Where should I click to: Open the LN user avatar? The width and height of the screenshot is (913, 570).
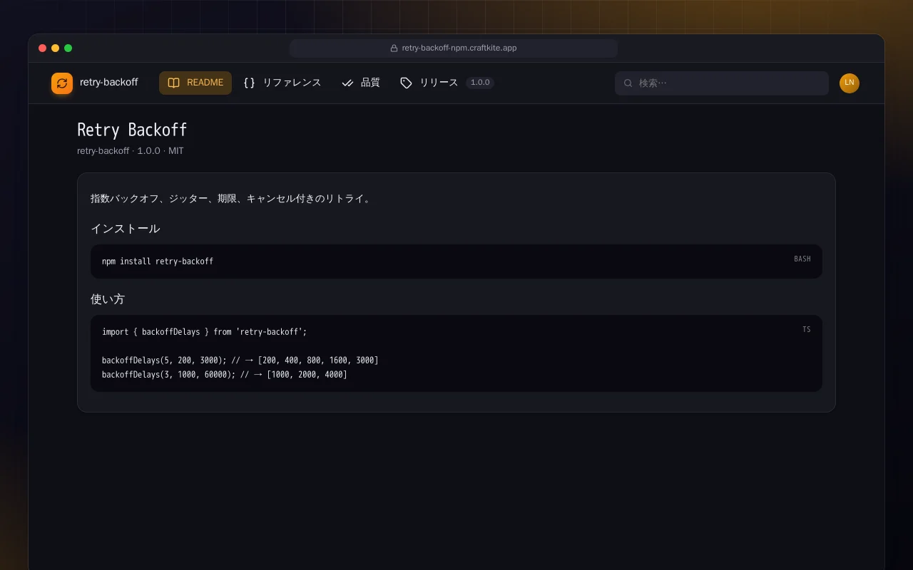pyautogui.click(x=850, y=83)
